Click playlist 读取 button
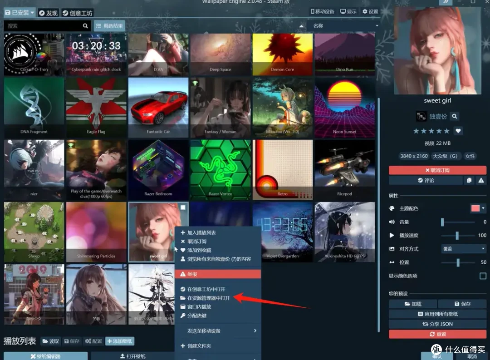 tap(51, 341)
